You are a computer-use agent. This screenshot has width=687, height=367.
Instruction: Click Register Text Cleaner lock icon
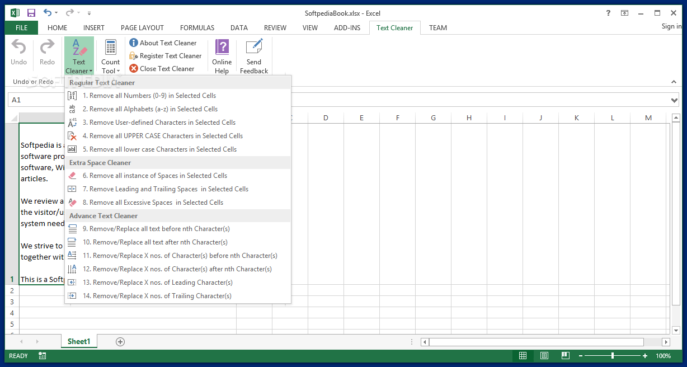(x=134, y=55)
